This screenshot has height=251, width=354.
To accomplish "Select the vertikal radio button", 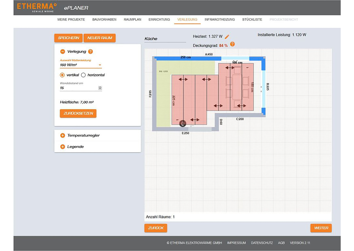I will coord(62,75).
